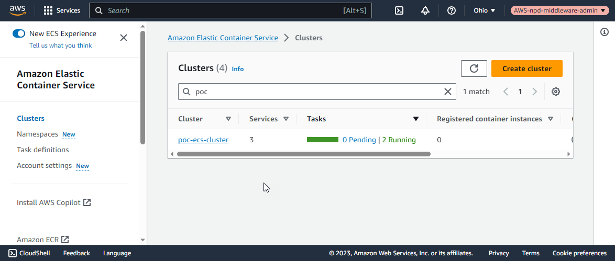Focus the top AWS search box
Screen dimensions: 615x261
click(230, 10)
